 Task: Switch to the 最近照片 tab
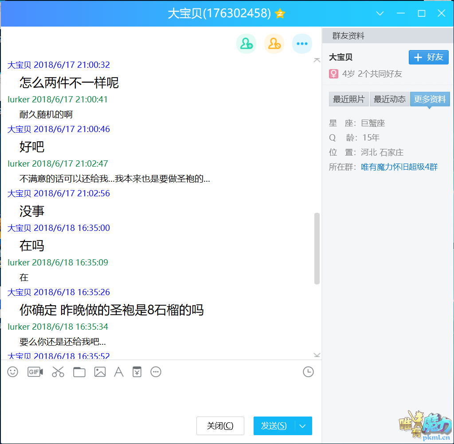(x=349, y=99)
